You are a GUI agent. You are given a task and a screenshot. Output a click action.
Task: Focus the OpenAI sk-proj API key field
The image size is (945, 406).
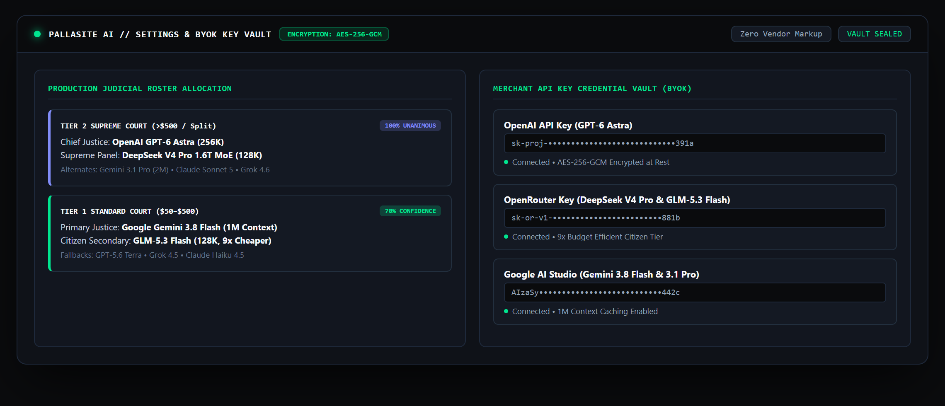pyautogui.click(x=695, y=143)
